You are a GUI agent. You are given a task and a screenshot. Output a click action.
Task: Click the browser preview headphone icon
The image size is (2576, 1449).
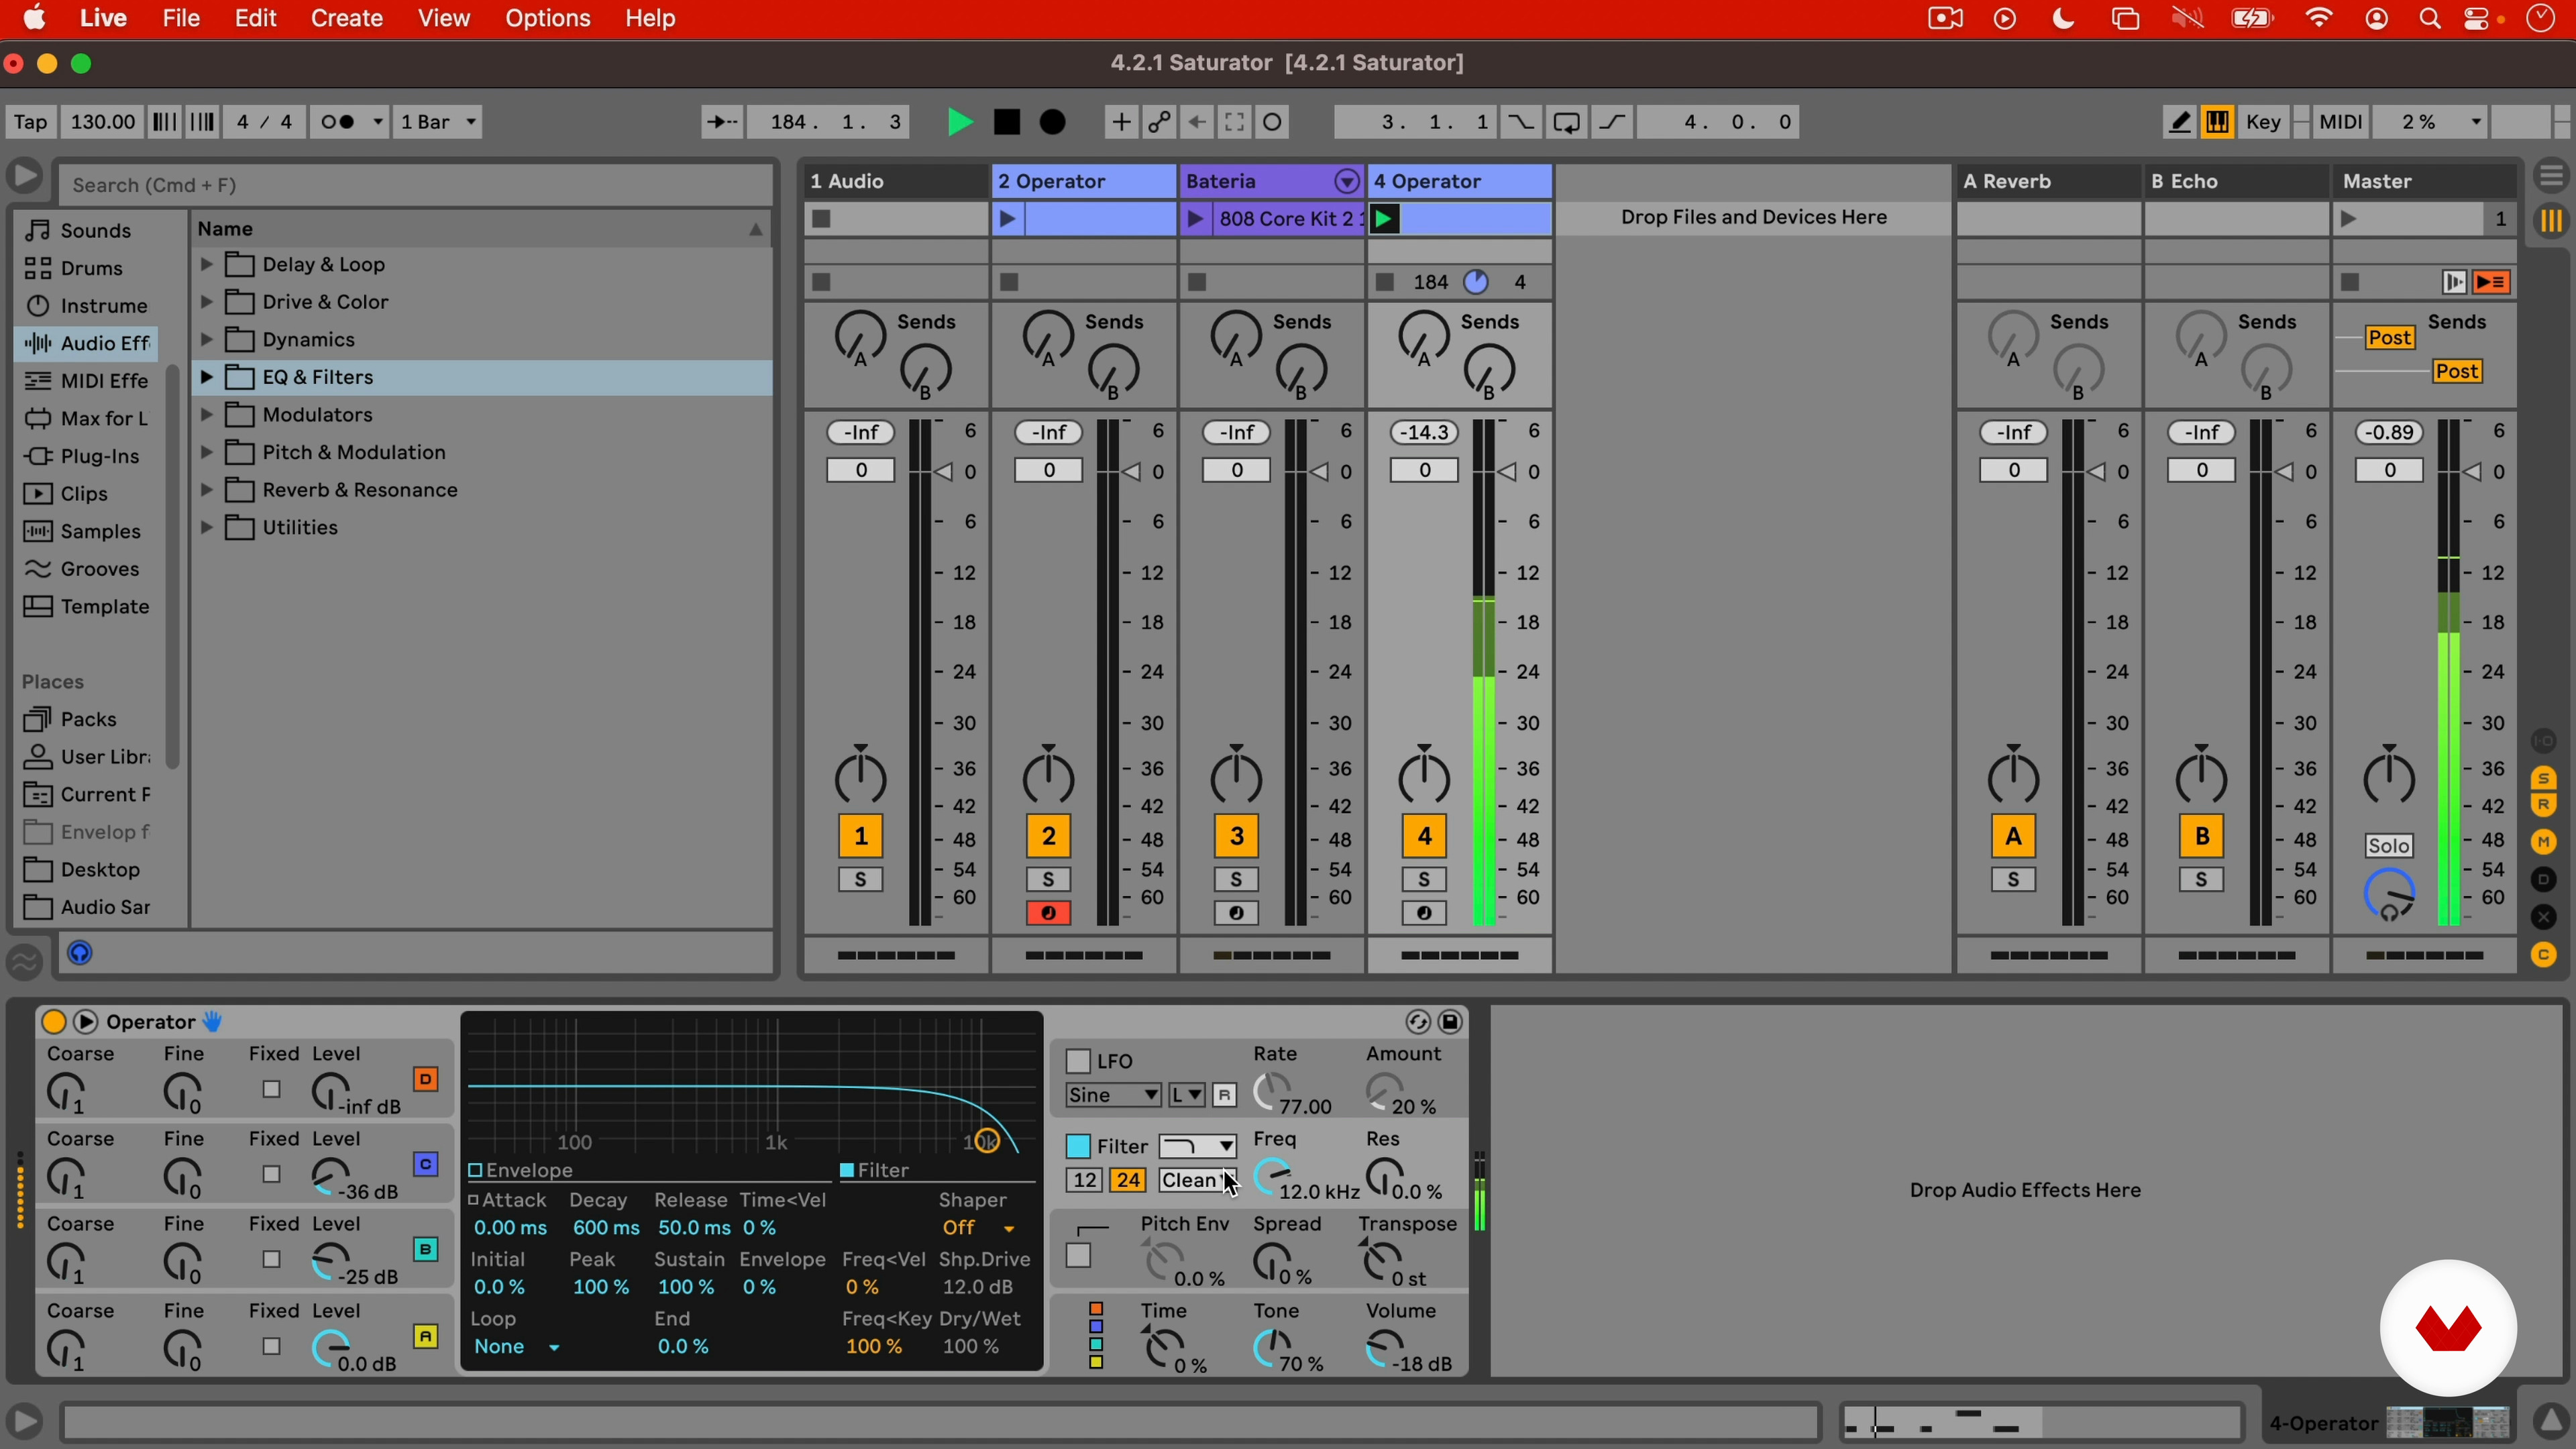click(80, 953)
